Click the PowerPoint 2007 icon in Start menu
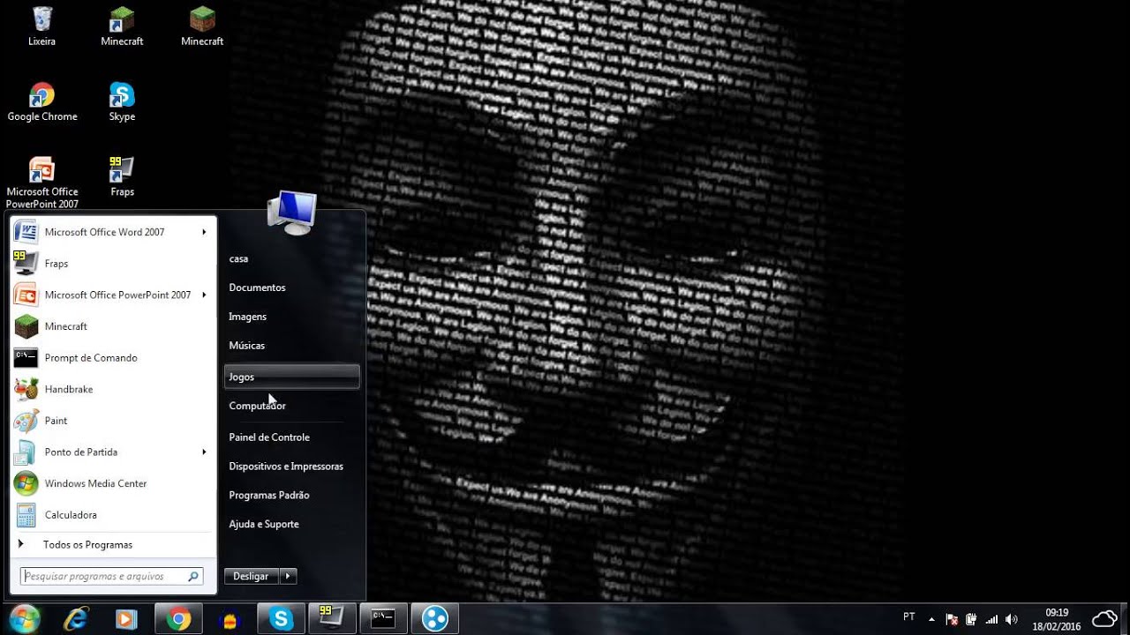1130x635 pixels. coord(26,295)
